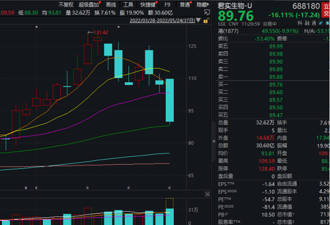
Task: Close the volume sub-chart with X icon
Action: point(207,194)
